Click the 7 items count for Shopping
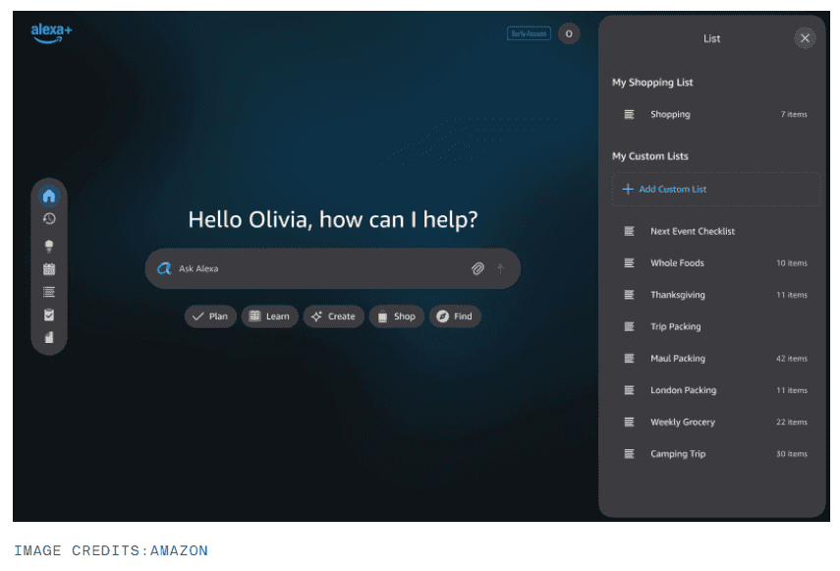This screenshot has width=840, height=571. 794,114
